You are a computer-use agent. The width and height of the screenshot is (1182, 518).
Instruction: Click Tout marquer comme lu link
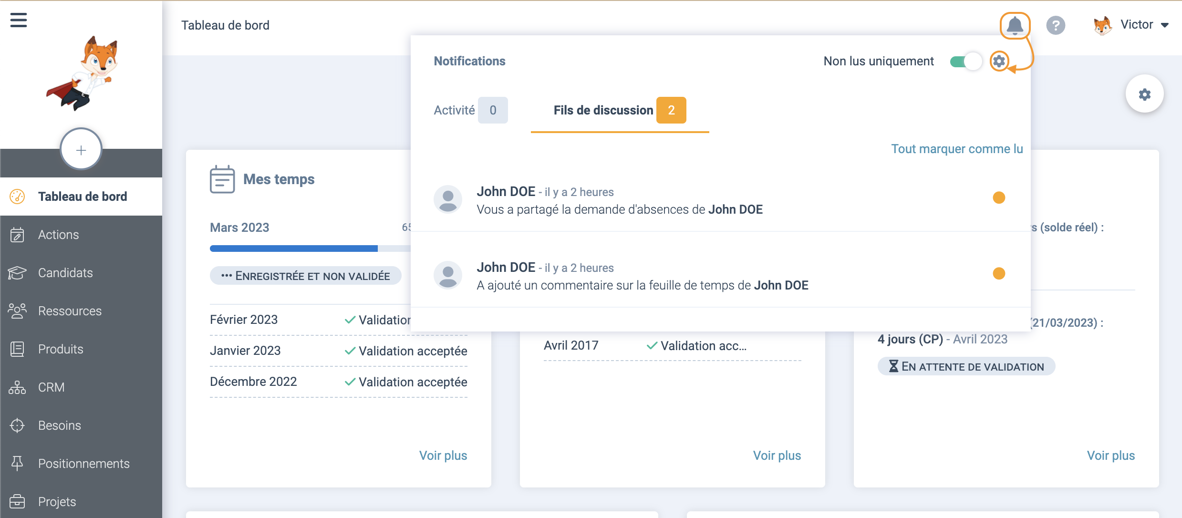[x=957, y=149]
